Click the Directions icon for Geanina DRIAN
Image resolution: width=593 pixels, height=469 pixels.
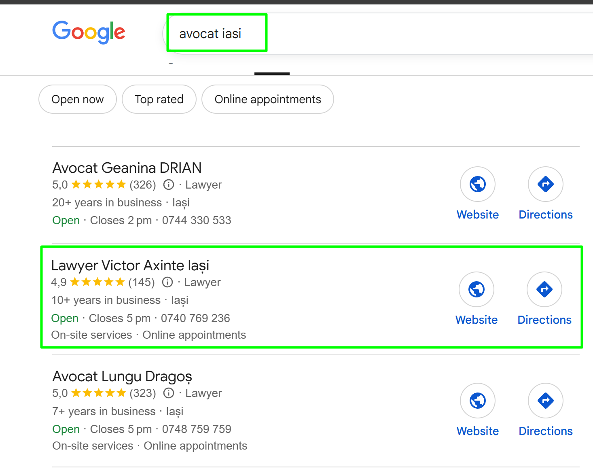pos(546,184)
